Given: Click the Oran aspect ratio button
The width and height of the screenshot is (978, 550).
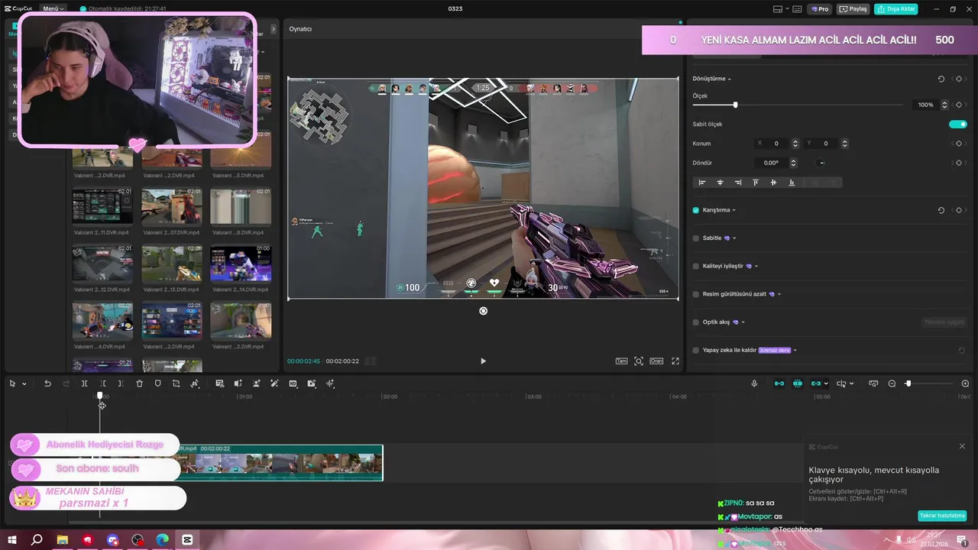Looking at the screenshot, I should point(656,361).
